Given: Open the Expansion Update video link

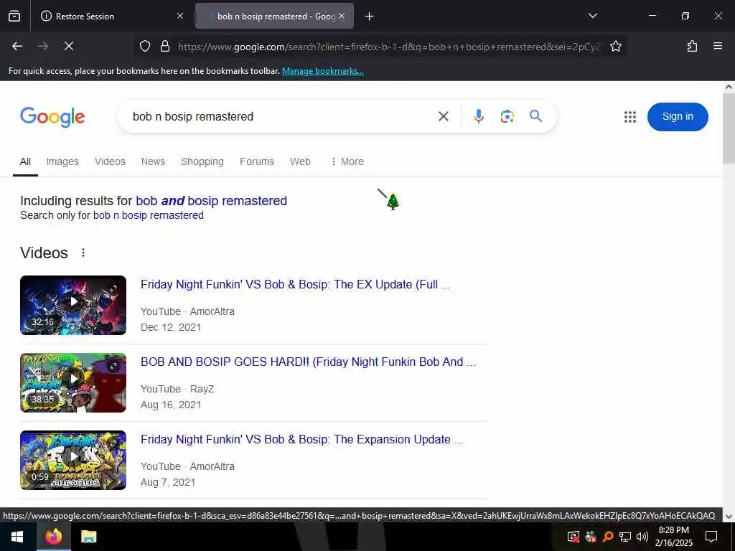Looking at the screenshot, I should click(x=301, y=440).
